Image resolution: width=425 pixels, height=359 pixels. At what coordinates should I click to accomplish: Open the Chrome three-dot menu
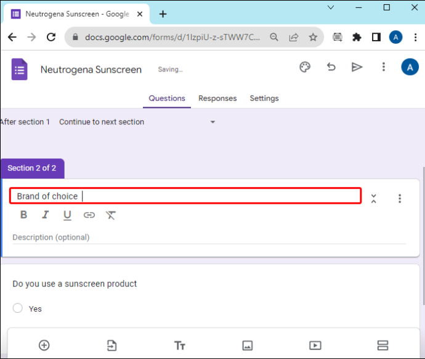point(415,37)
